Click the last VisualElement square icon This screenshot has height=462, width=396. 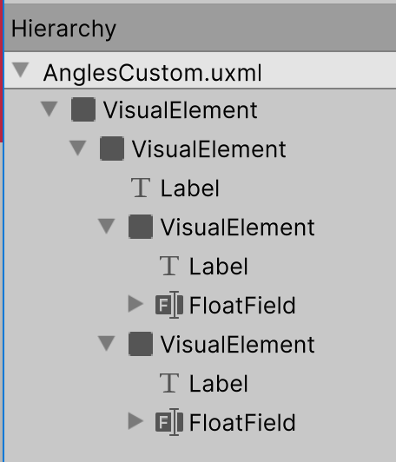[x=141, y=344]
